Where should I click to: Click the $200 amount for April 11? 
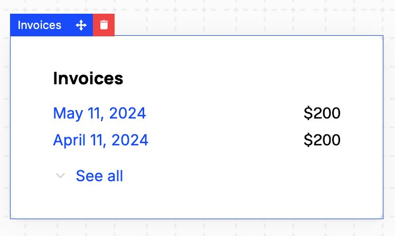point(322,140)
